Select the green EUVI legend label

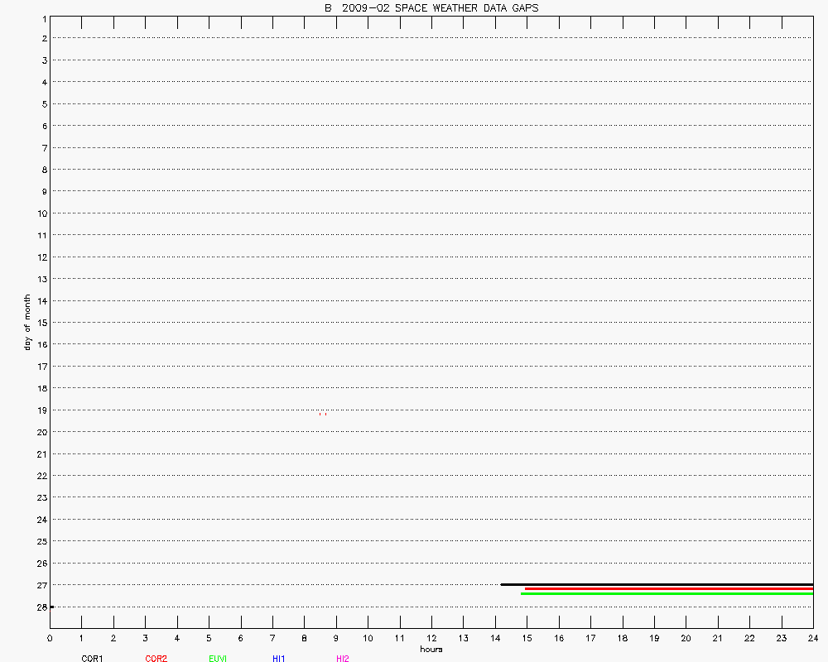click(x=219, y=659)
